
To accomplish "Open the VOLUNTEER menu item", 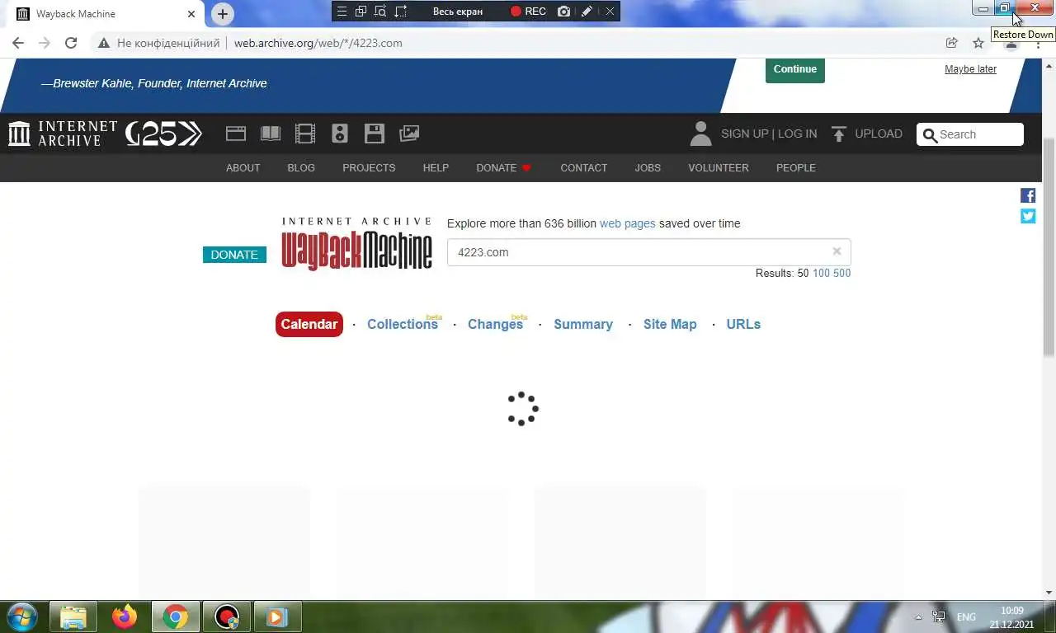I will click(x=719, y=167).
